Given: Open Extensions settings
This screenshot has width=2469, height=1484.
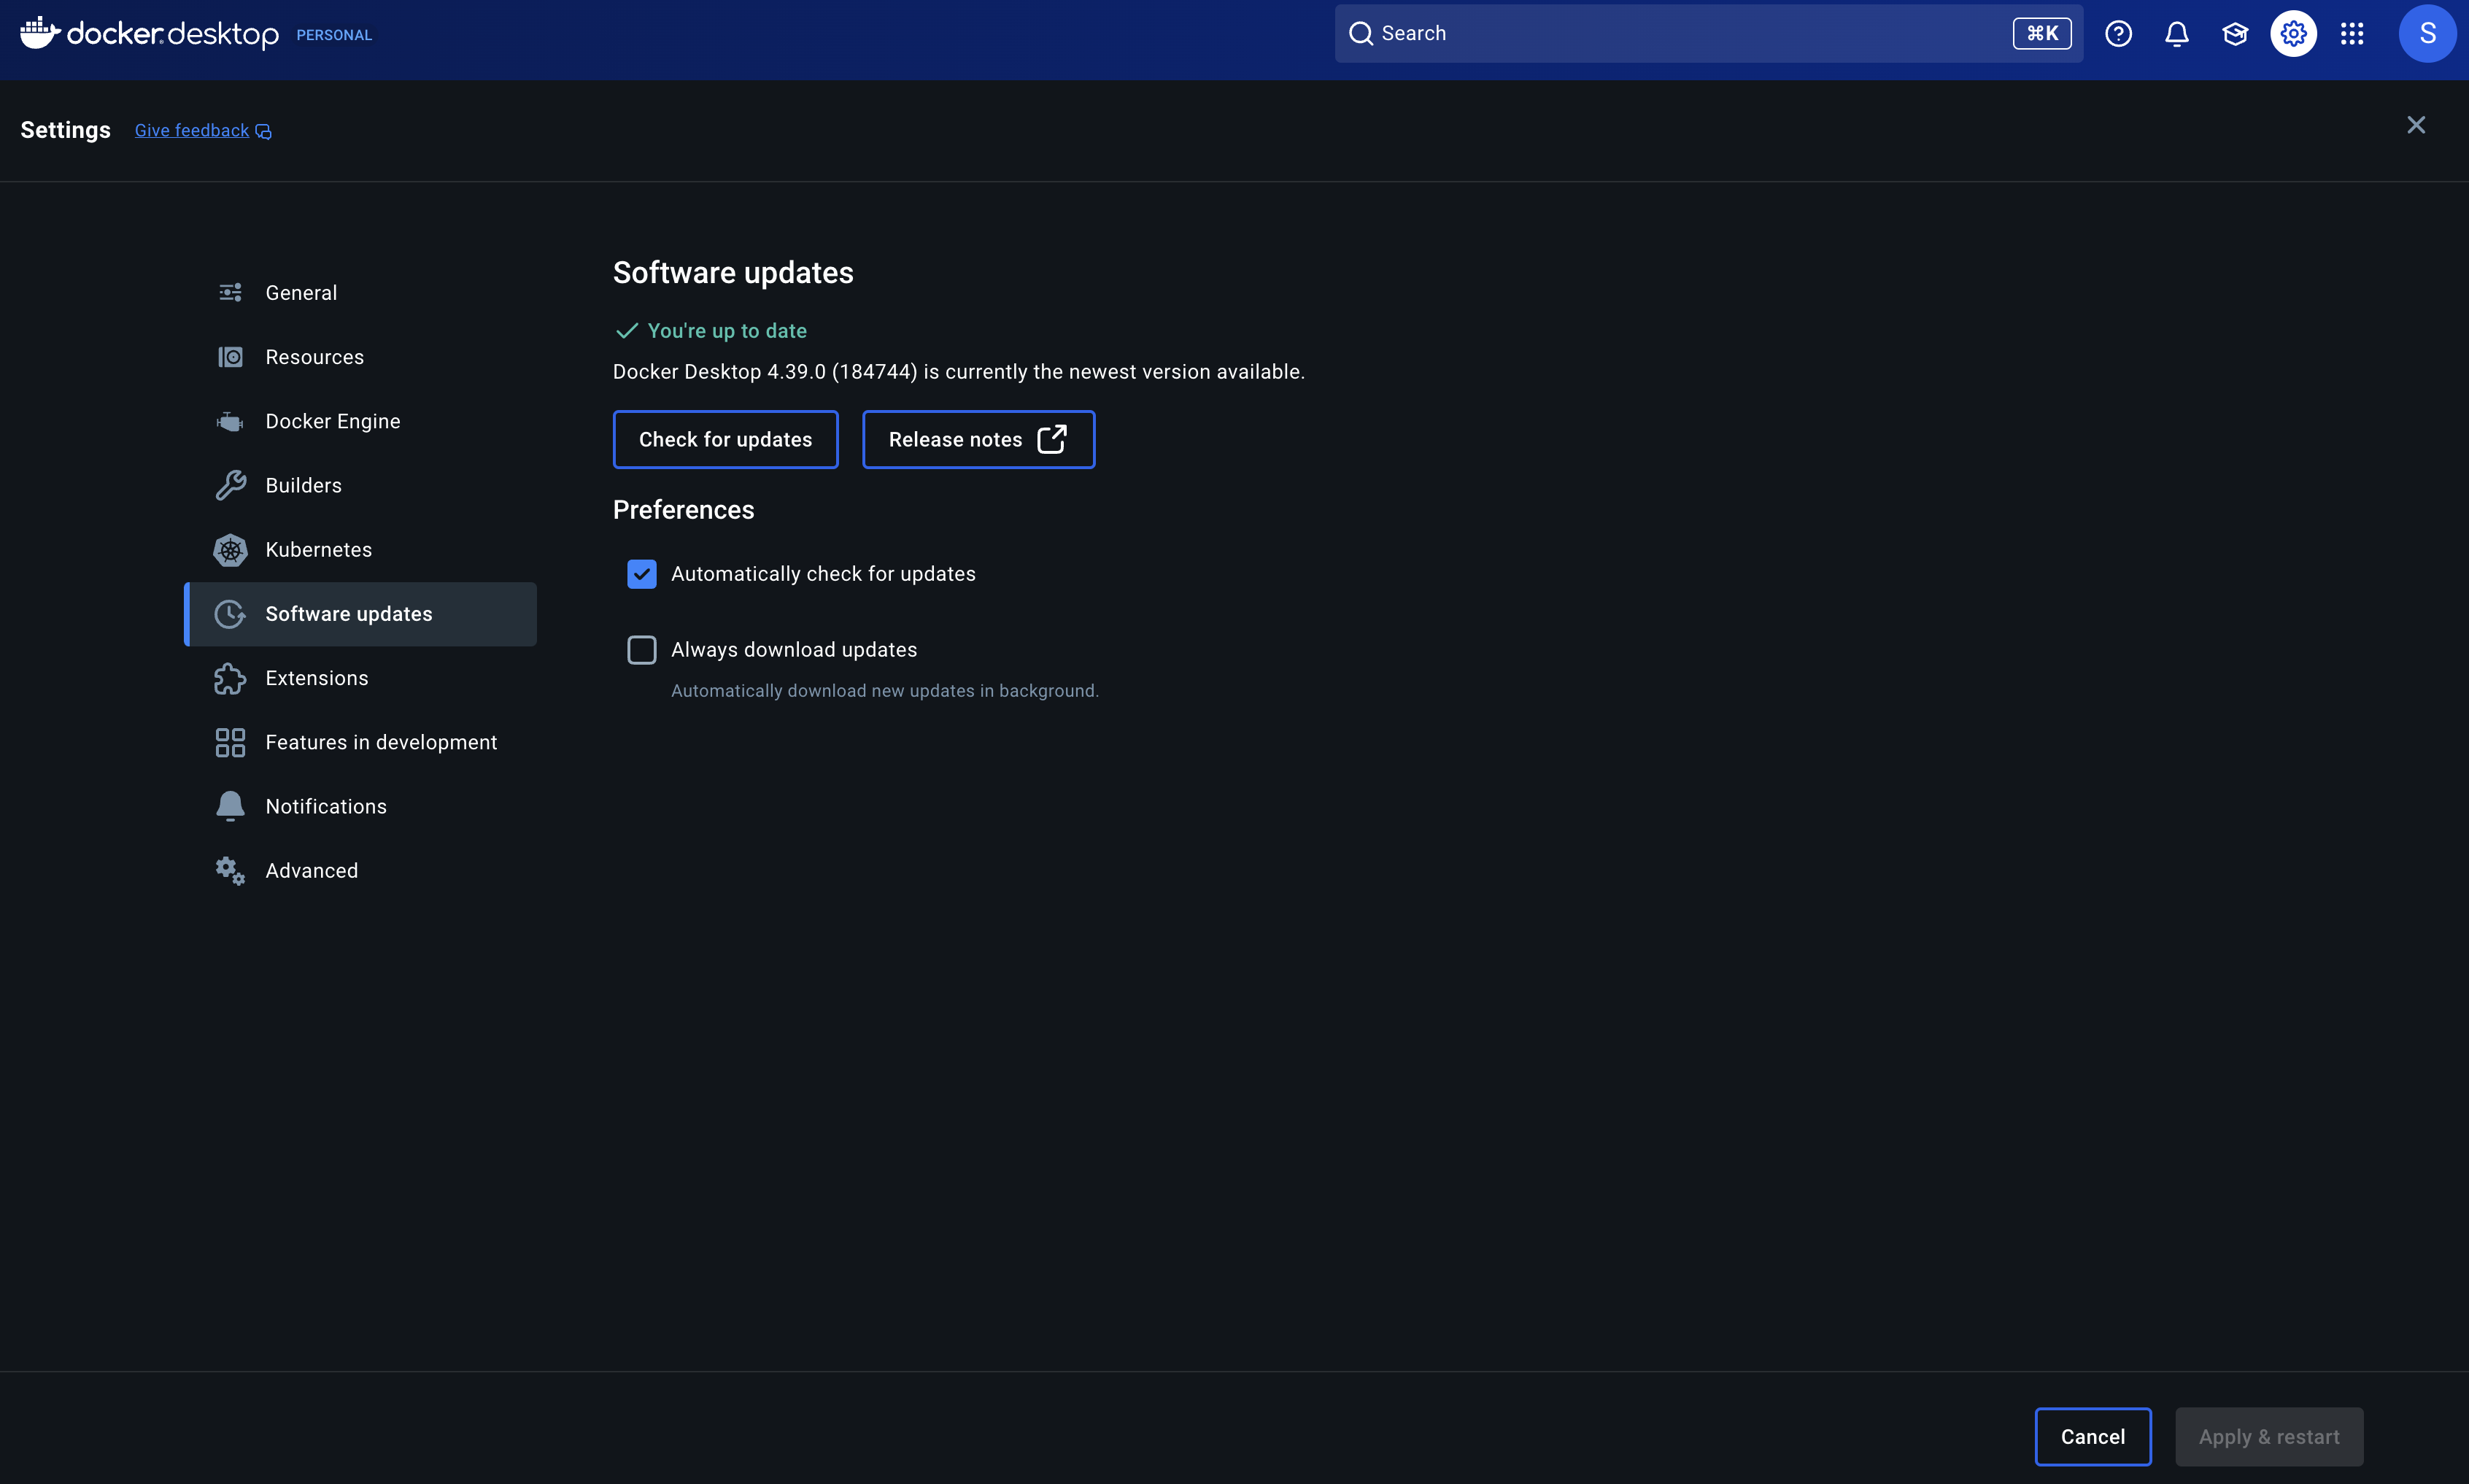Looking at the screenshot, I should click(x=360, y=679).
